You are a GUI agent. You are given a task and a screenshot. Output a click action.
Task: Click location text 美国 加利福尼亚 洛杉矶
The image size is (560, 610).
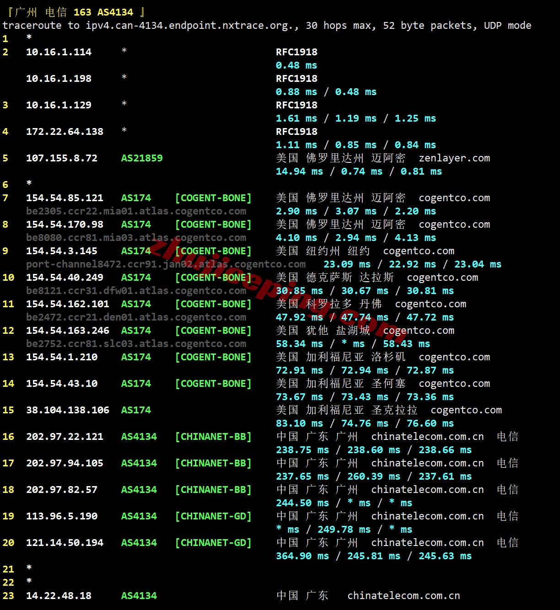341,357
